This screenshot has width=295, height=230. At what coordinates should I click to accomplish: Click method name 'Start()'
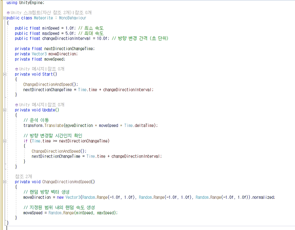click(x=49, y=74)
